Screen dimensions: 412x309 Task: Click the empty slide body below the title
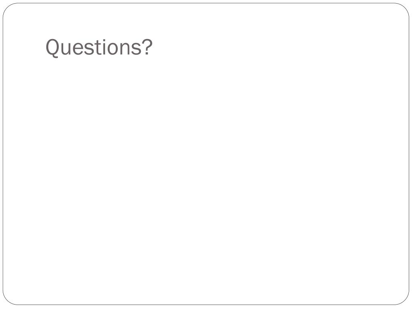pyautogui.click(x=206, y=179)
